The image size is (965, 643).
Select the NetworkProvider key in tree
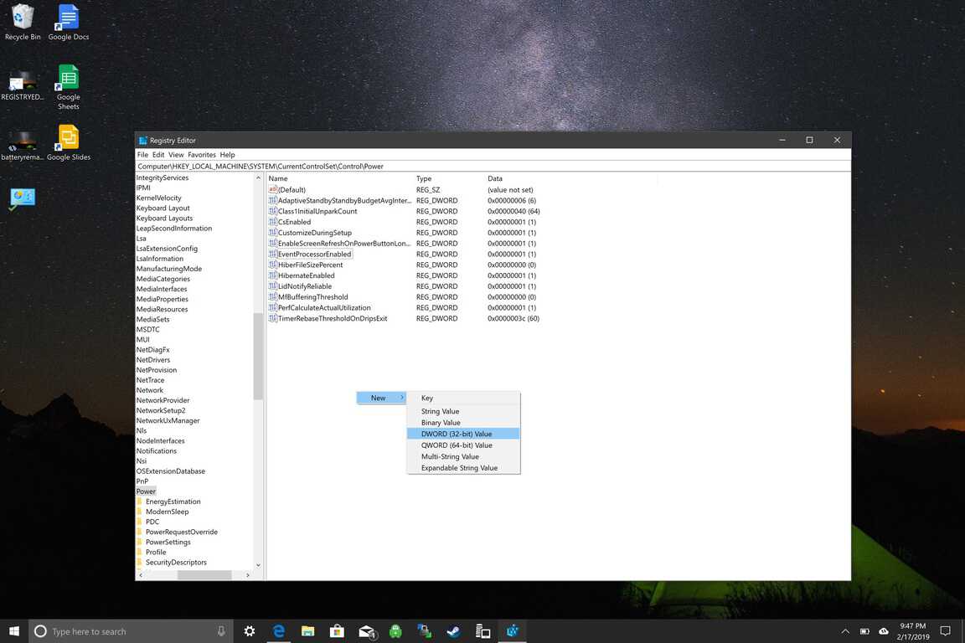click(163, 400)
